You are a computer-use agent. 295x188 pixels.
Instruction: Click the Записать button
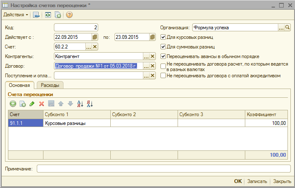(257, 181)
